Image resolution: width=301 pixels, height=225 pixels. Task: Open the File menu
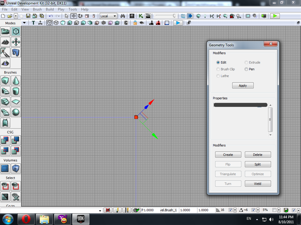(5, 9)
